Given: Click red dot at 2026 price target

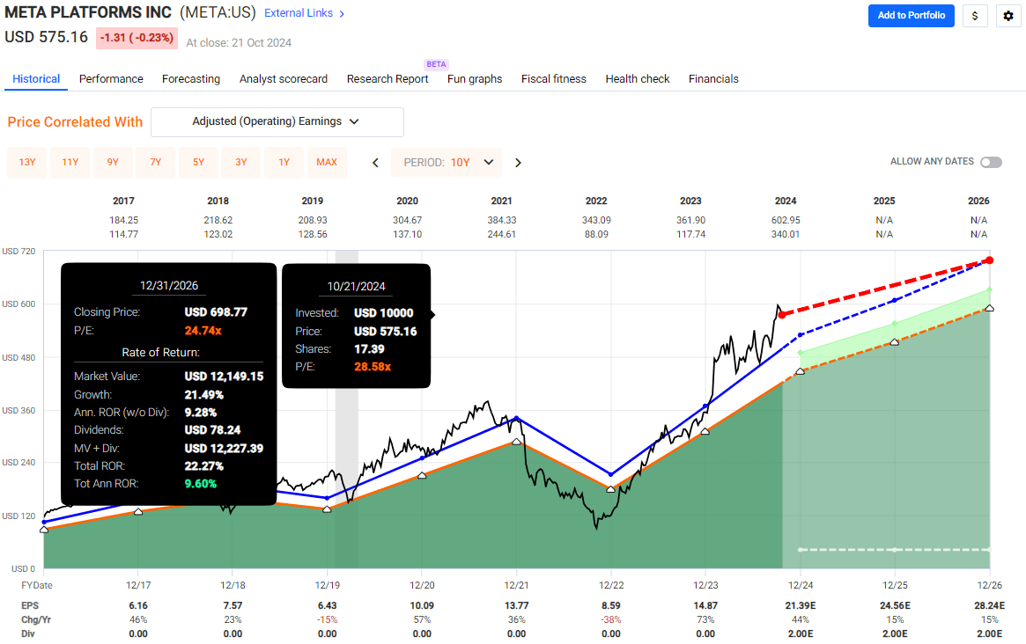Looking at the screenshot, I should 989,260.
